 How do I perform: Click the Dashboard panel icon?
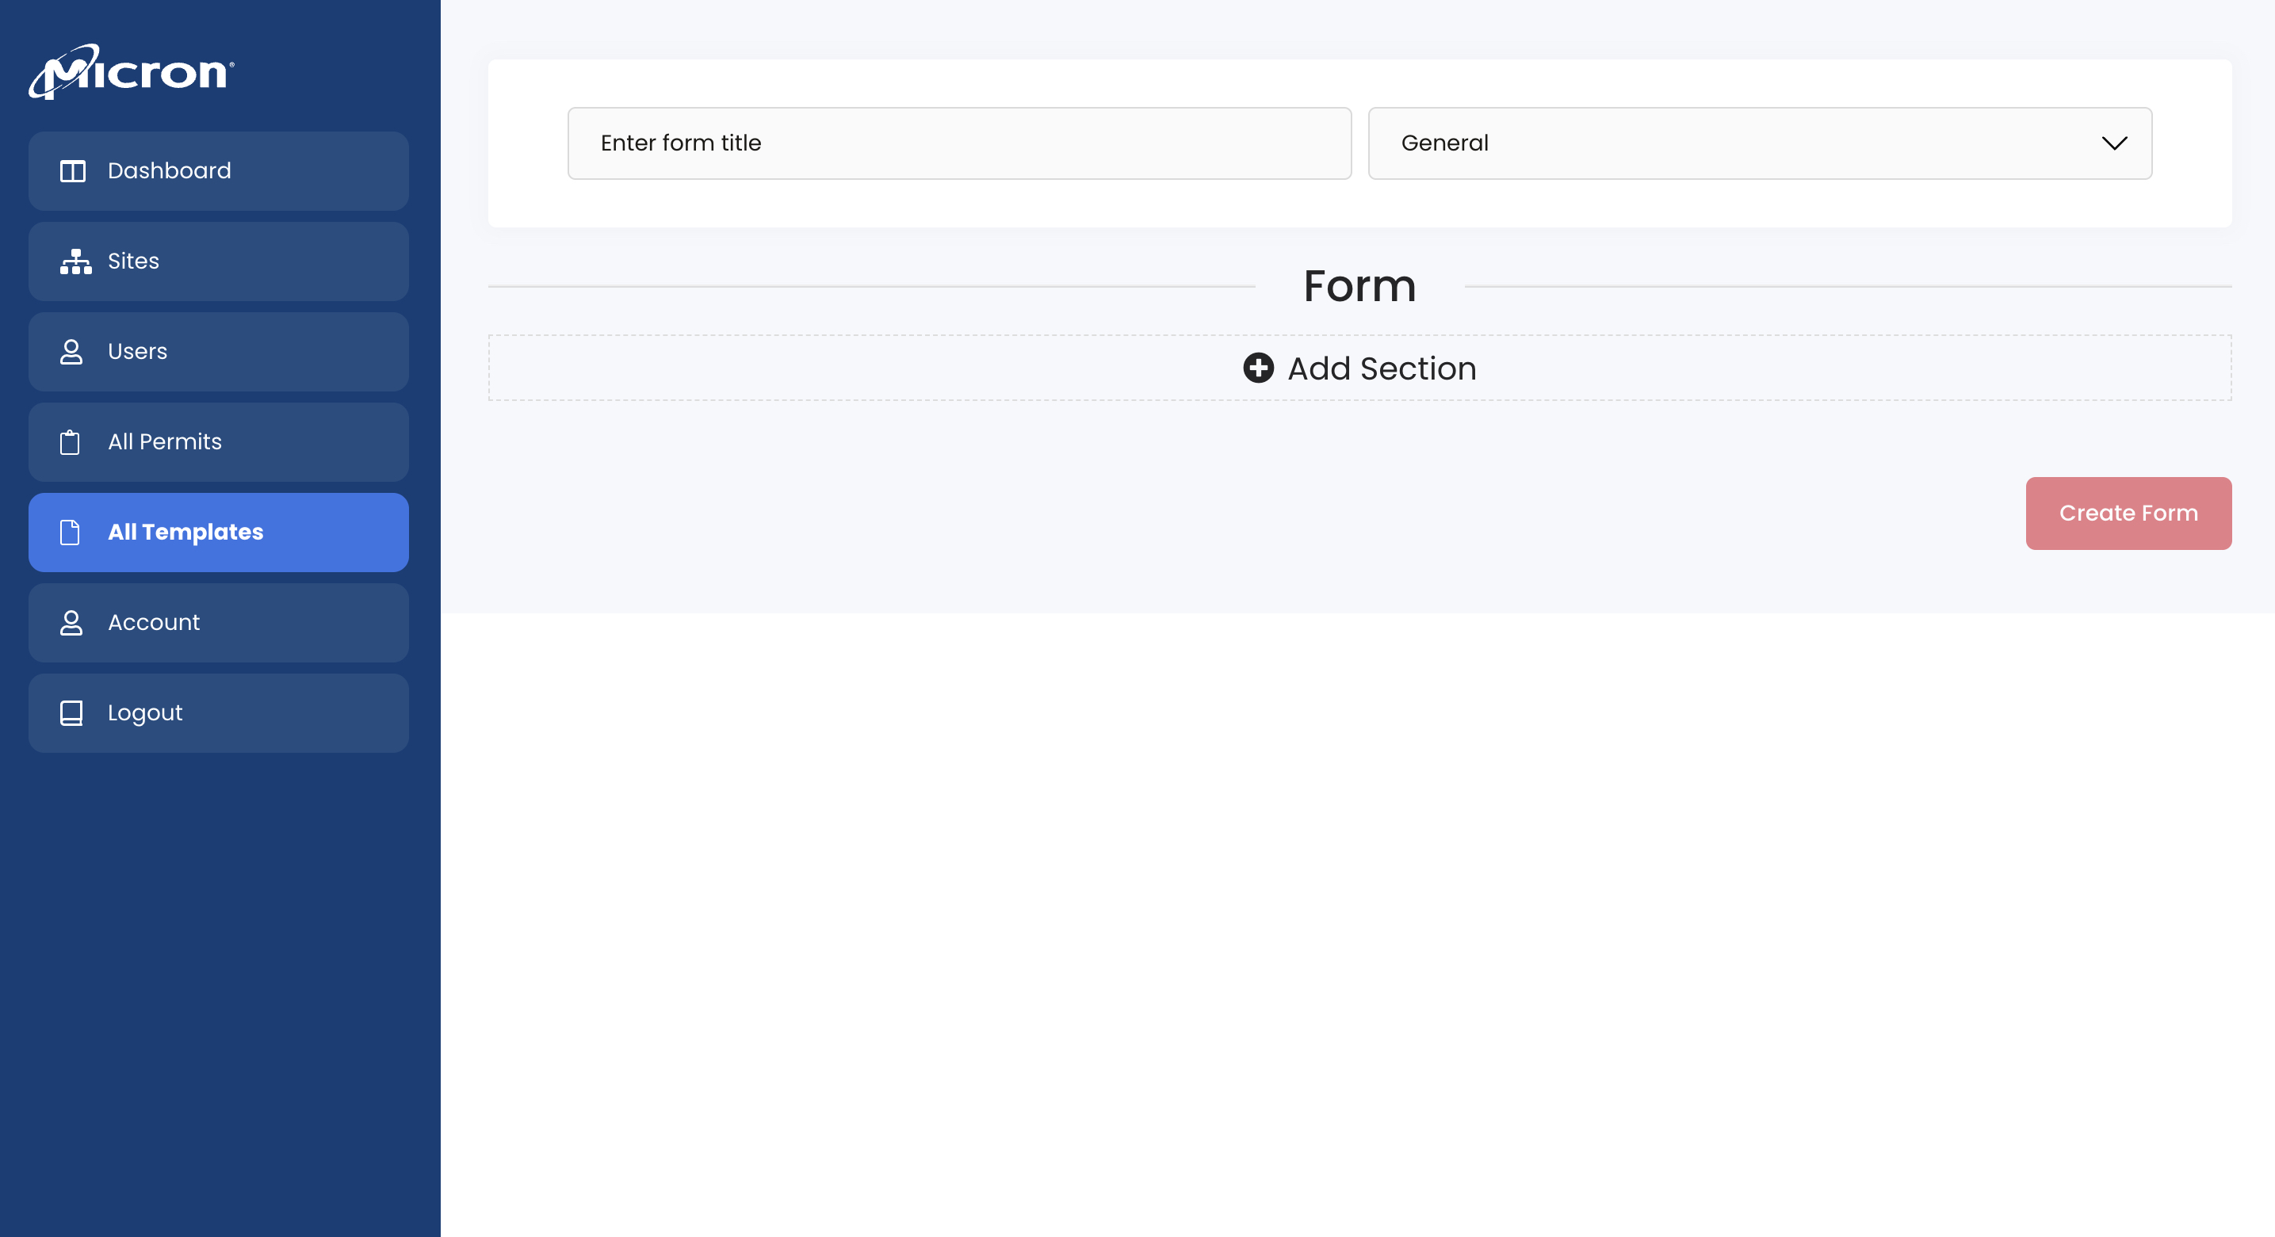coord(72,171)
